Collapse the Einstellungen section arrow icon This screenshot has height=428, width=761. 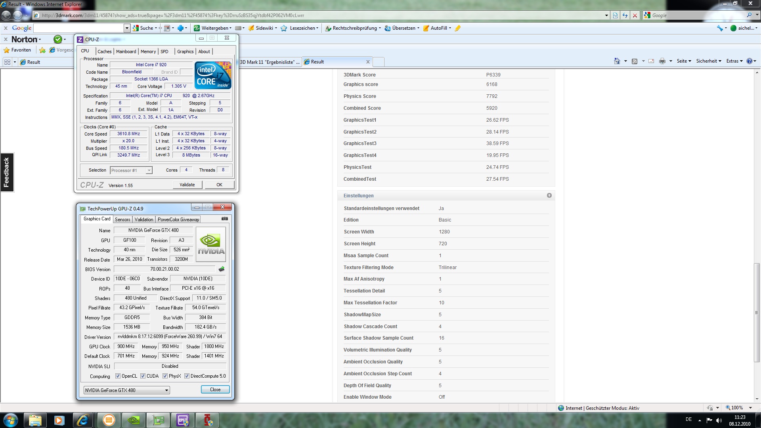point(549,195)
